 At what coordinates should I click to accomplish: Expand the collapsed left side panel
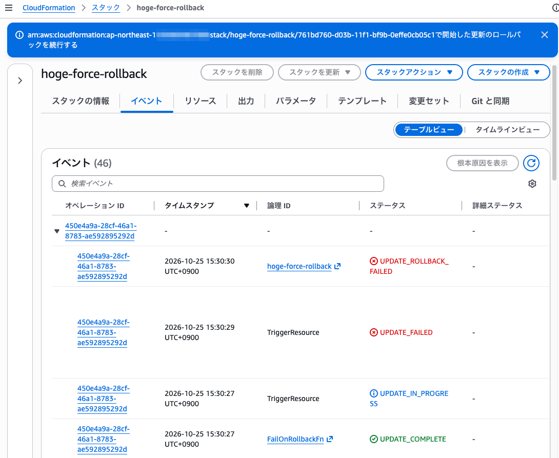tap(20, 81)
